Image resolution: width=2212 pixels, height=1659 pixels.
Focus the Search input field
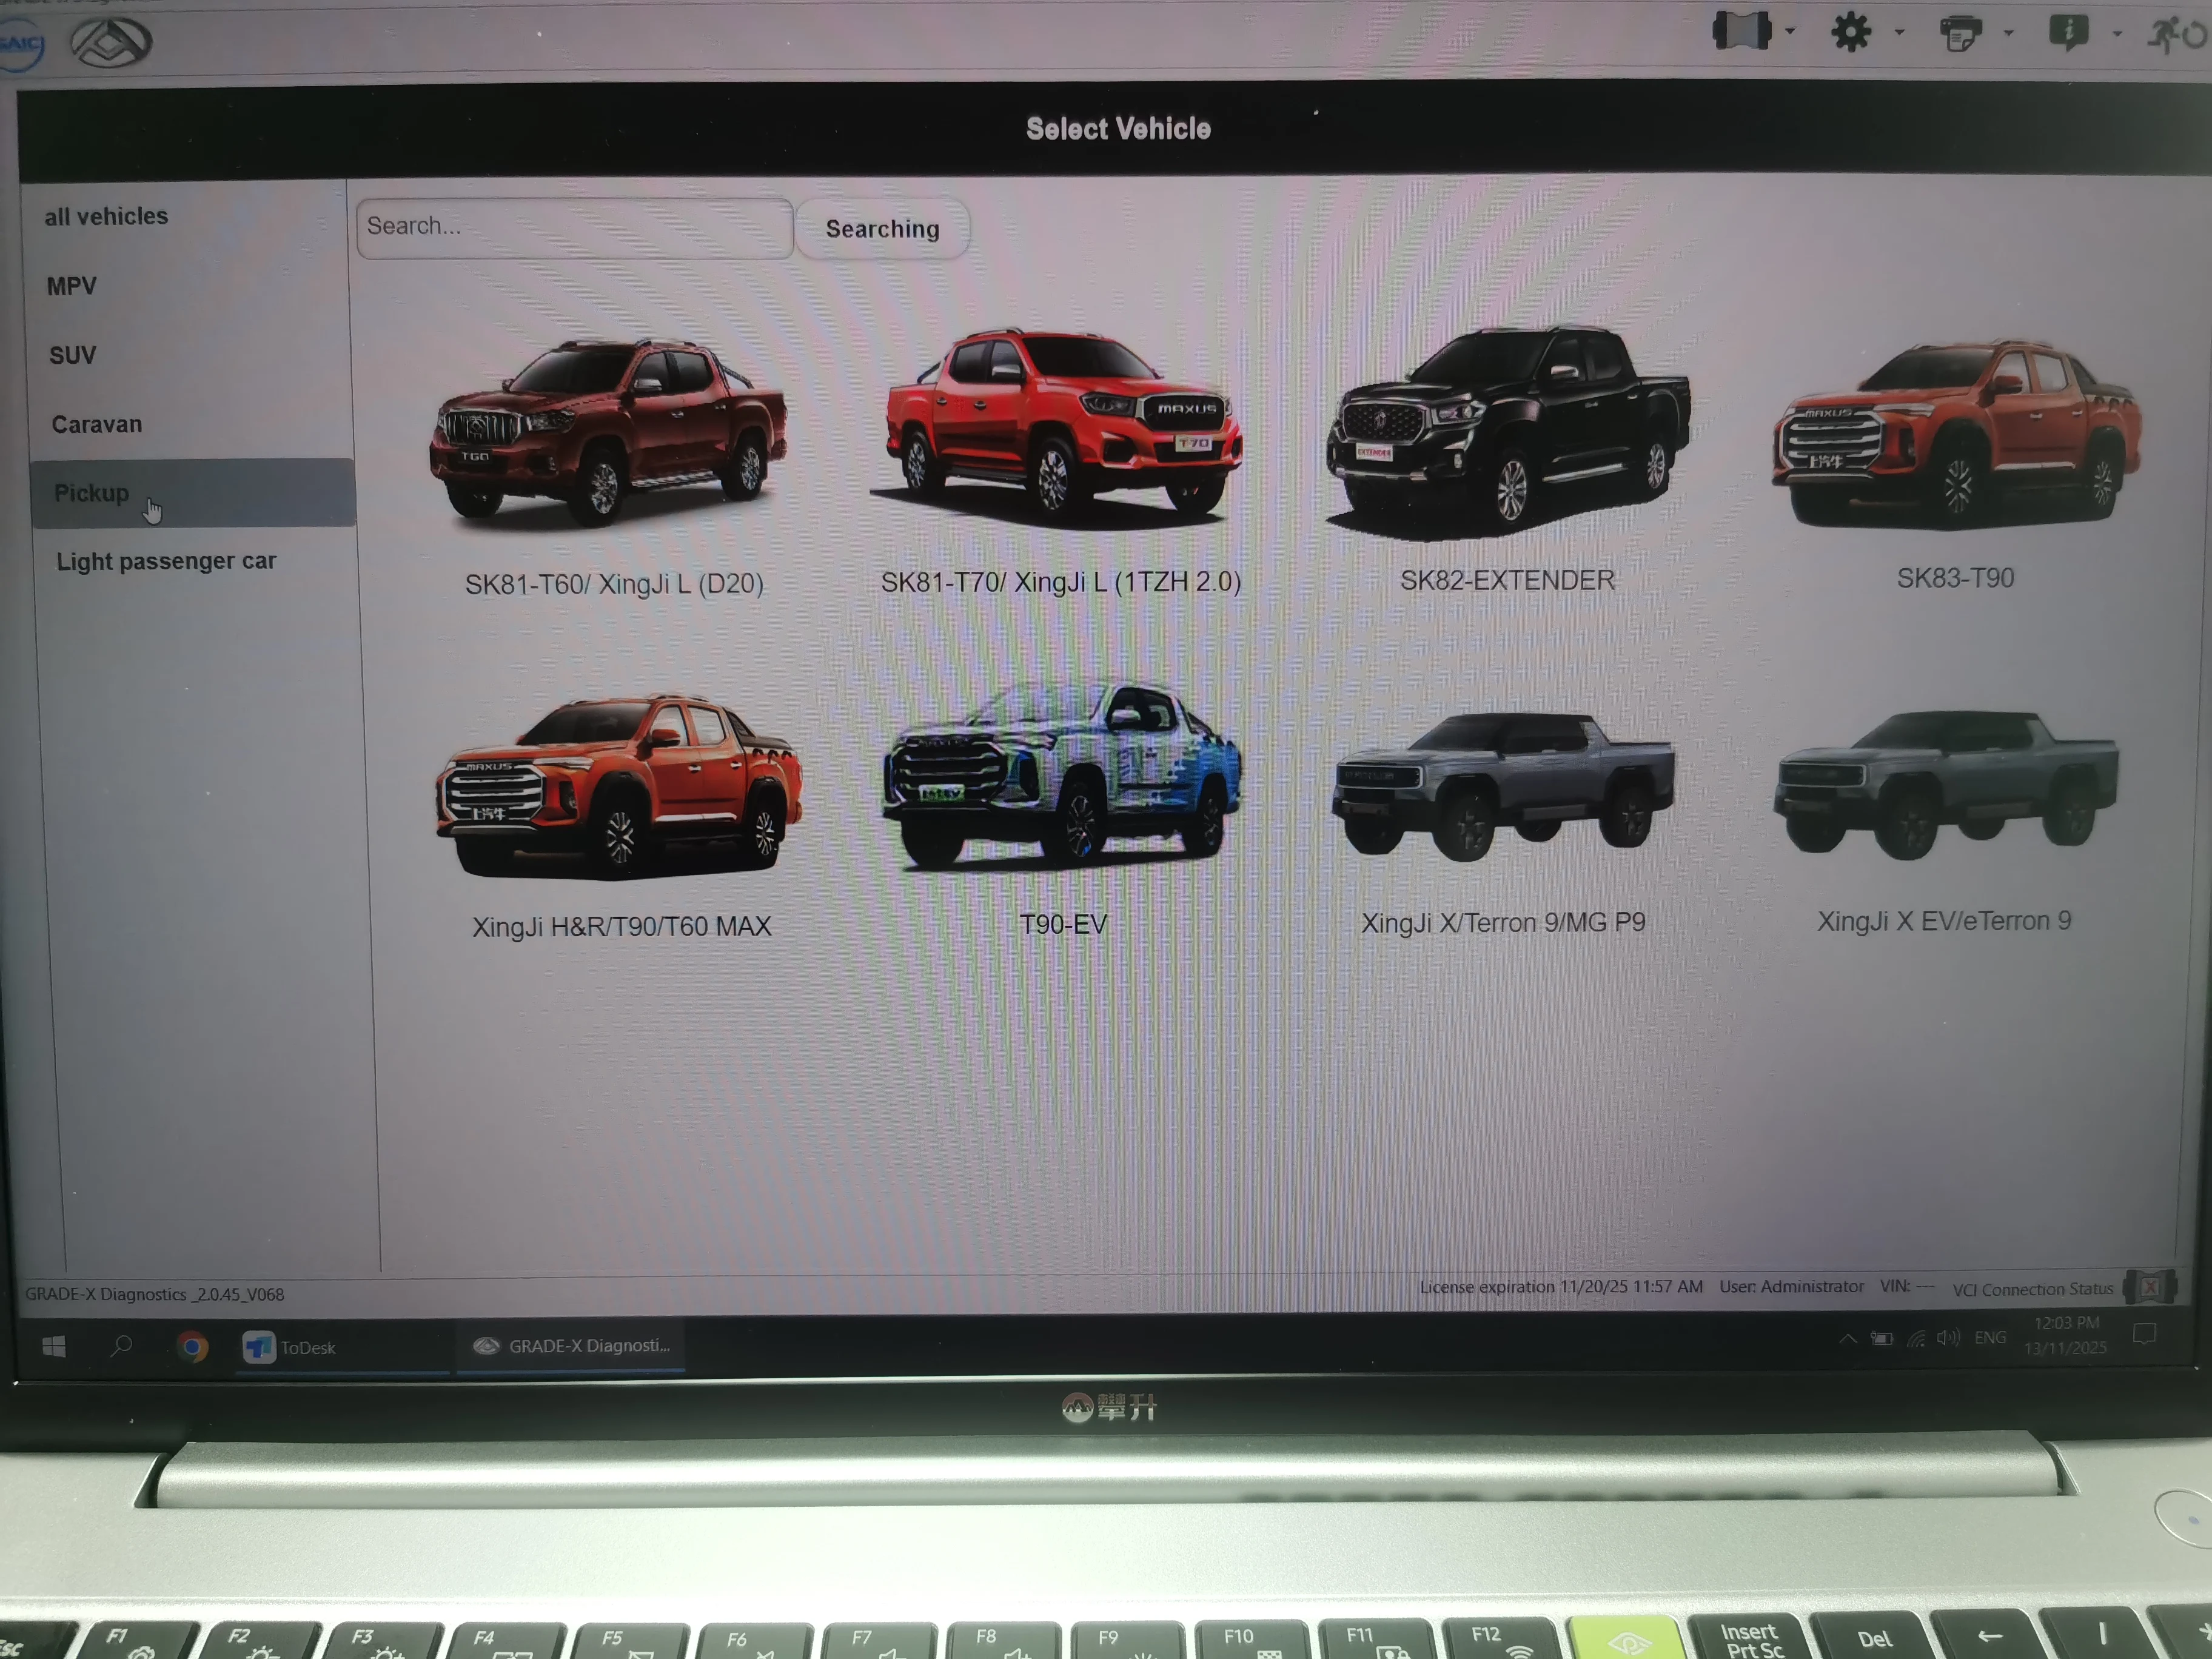coord(574,228)
